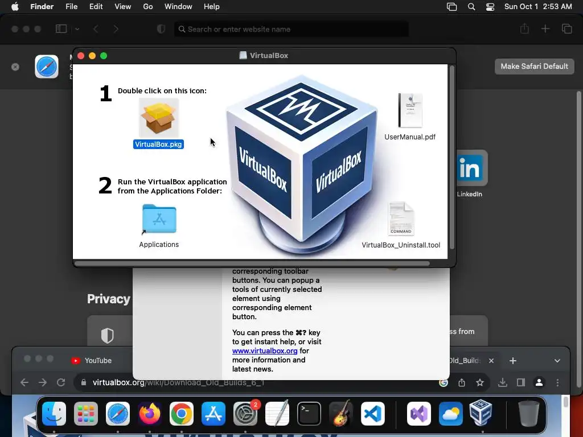Expand the Safari sidebar dropdown chevron

(x=77, y=29)
